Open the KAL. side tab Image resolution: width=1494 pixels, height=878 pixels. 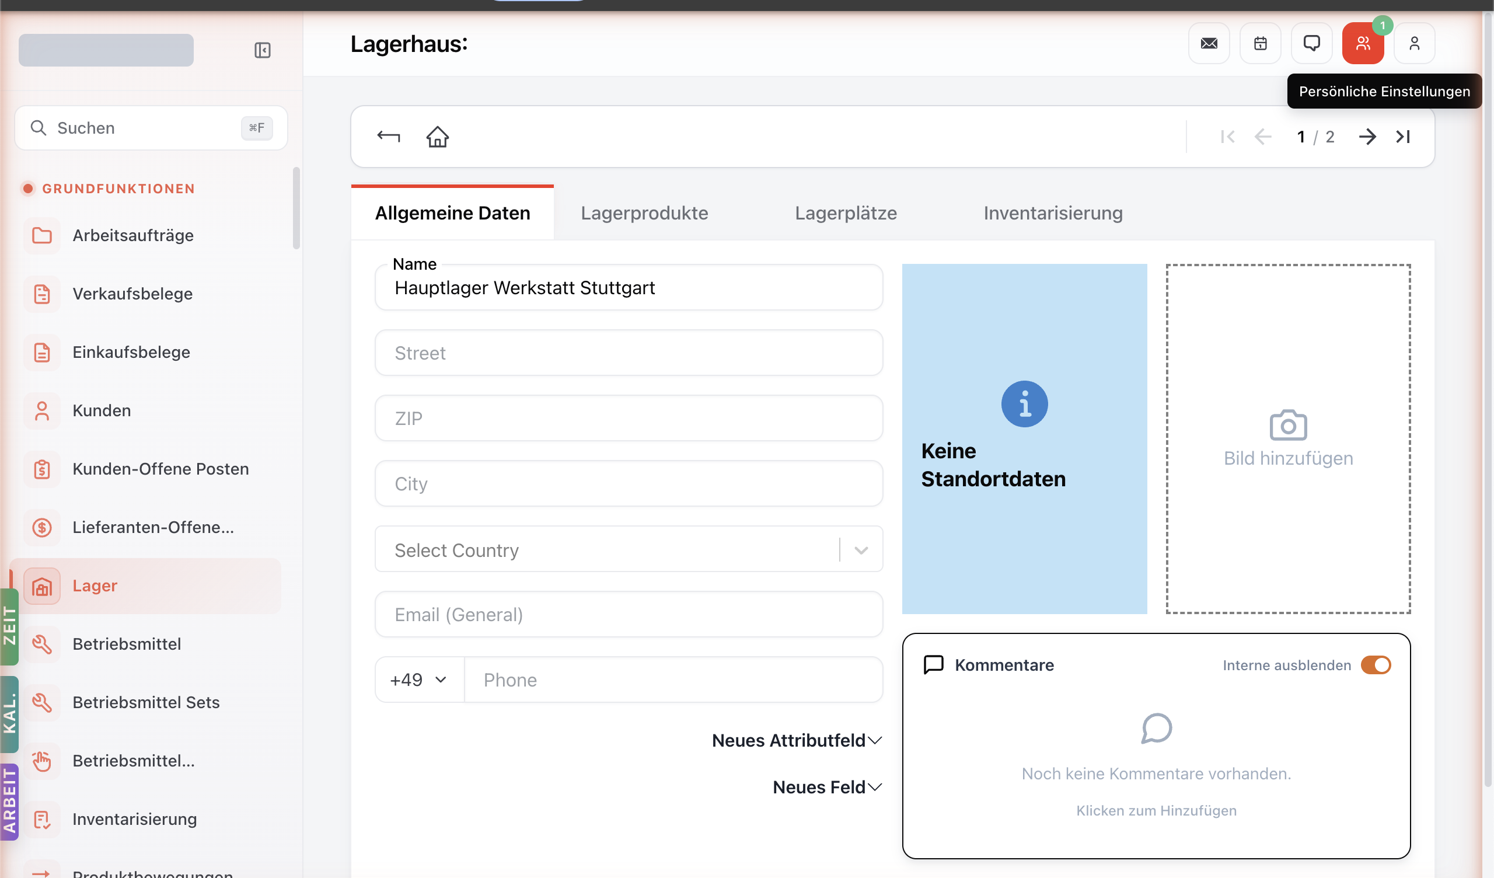point(9,715)
